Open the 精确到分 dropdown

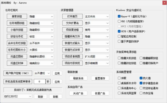pos(41,63)
